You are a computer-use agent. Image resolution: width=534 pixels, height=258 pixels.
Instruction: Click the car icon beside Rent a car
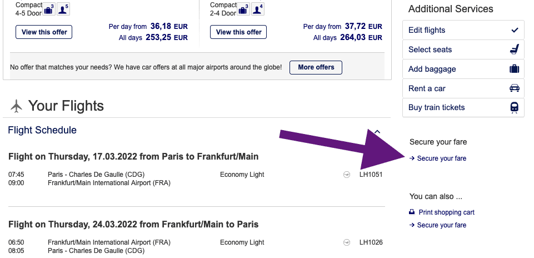(x=514, y=88)
